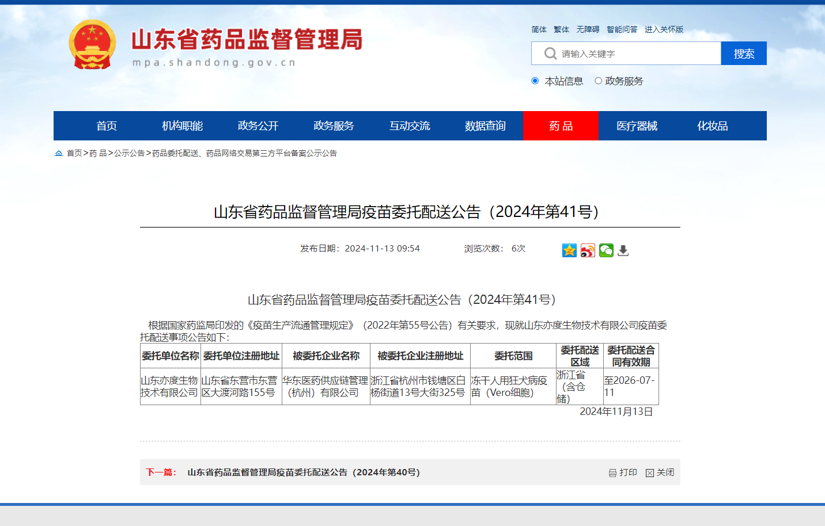
Task: Select the 本站信息 radio button
Action: coord(535,81)
